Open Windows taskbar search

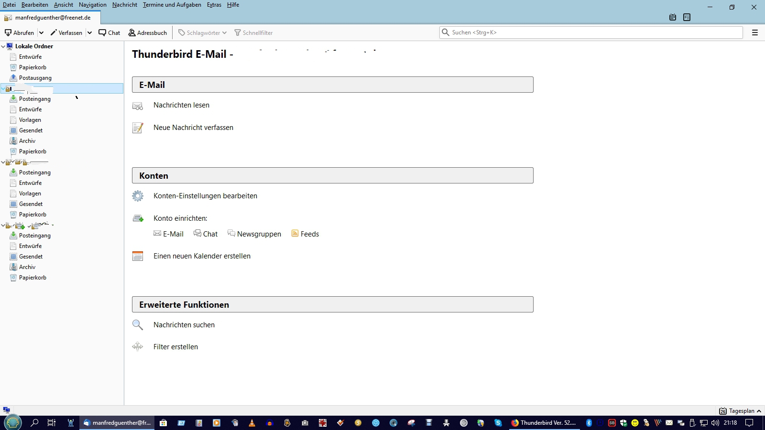[34, 423]
